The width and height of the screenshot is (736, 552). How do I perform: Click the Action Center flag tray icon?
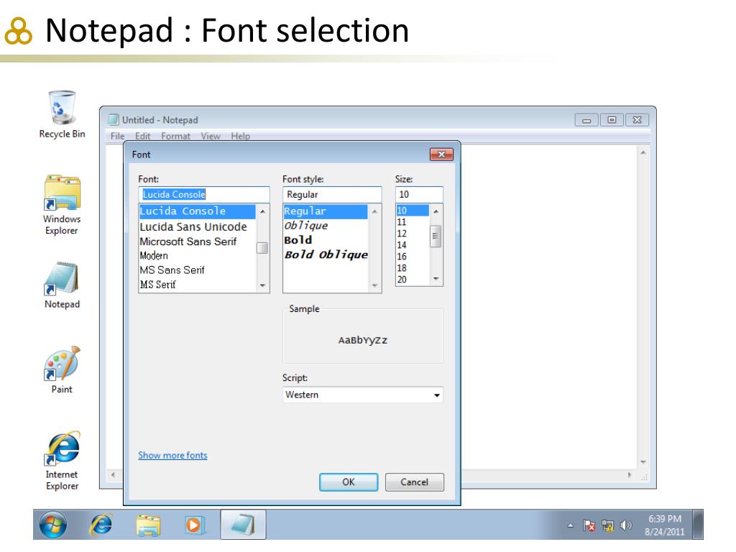tap(589, 525)
